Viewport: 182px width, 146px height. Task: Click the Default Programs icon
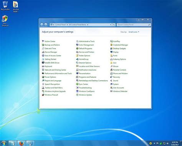[x=77, y=49]
